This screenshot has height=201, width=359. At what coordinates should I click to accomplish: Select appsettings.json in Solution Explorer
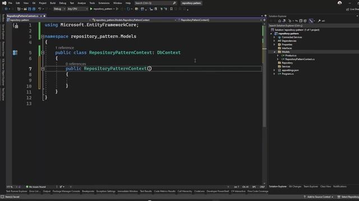point(290,70)
